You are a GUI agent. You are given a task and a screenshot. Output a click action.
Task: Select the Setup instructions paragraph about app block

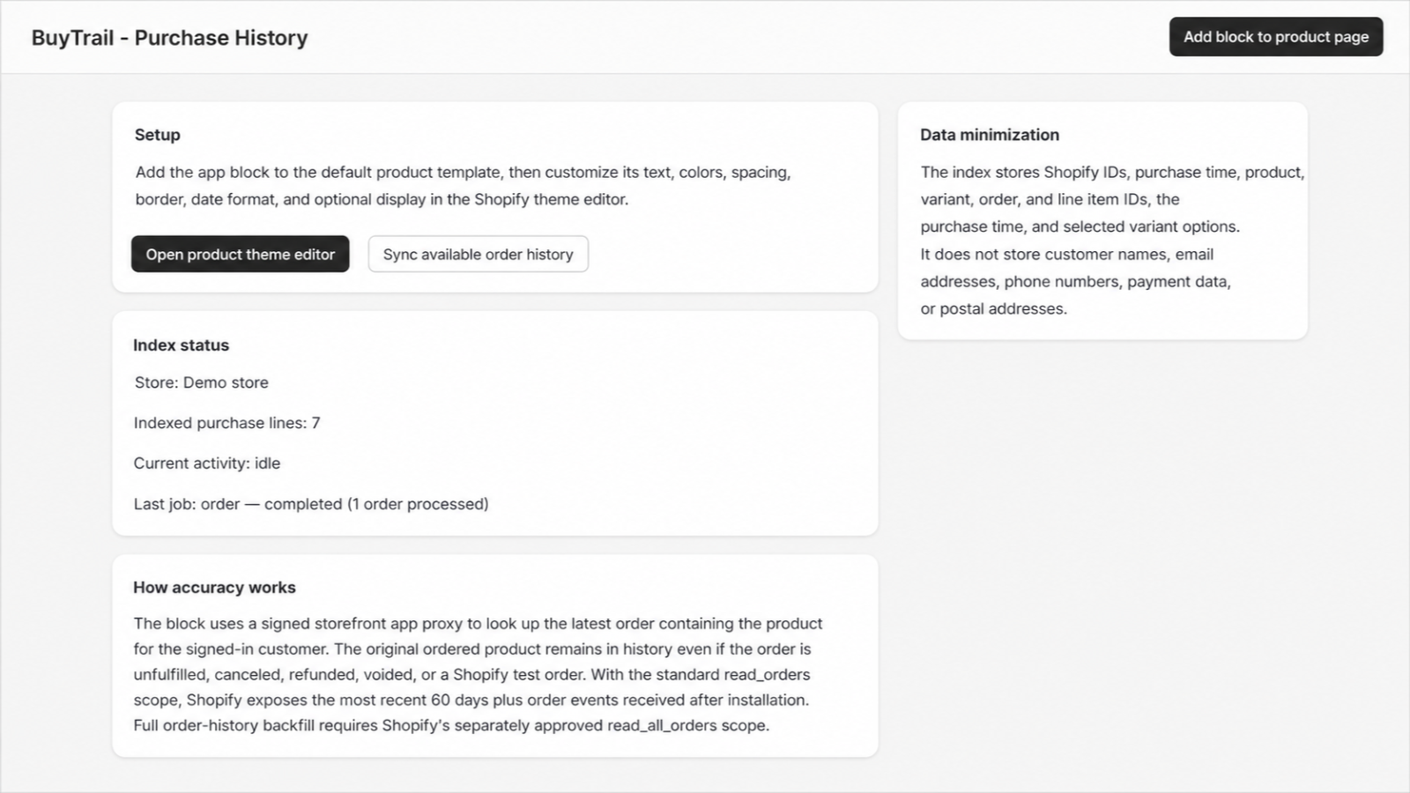pos(463,186)
